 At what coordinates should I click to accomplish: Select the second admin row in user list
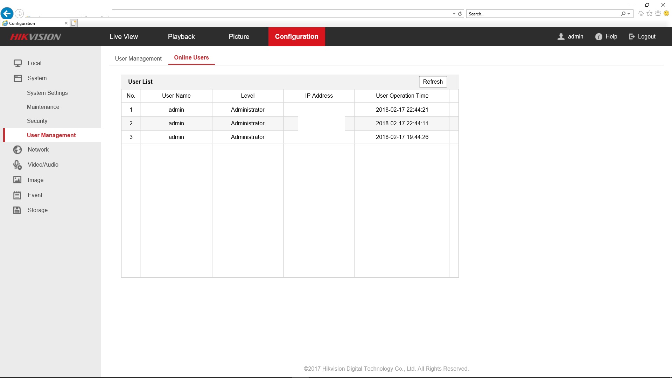[x=176, y=124]
